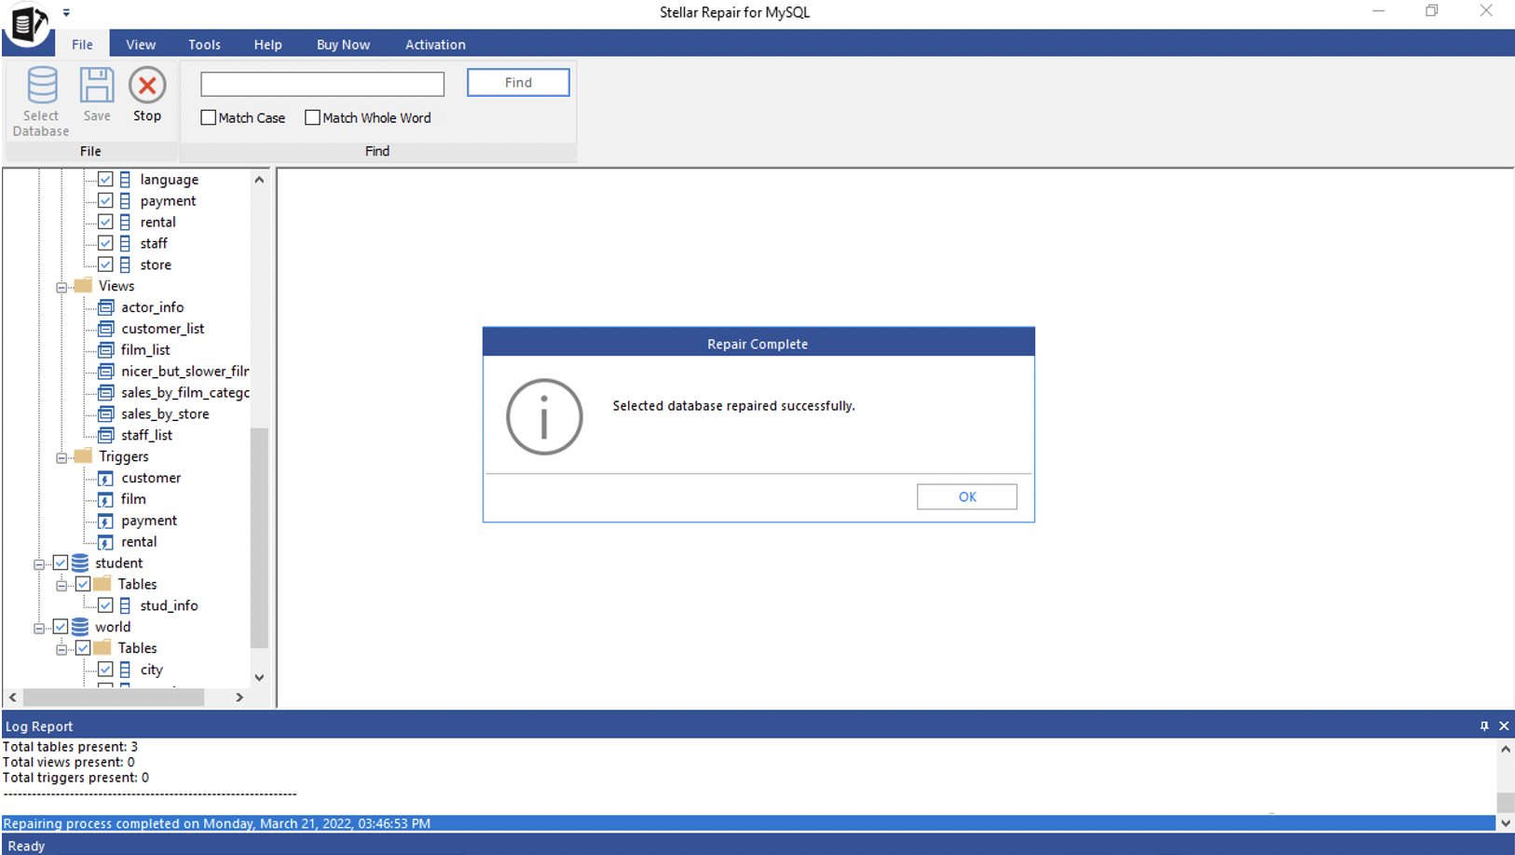The width and height of the screenshot is (1515, 855).
Task: Switch to the Tools menu
Action: [x=204, y=44]
